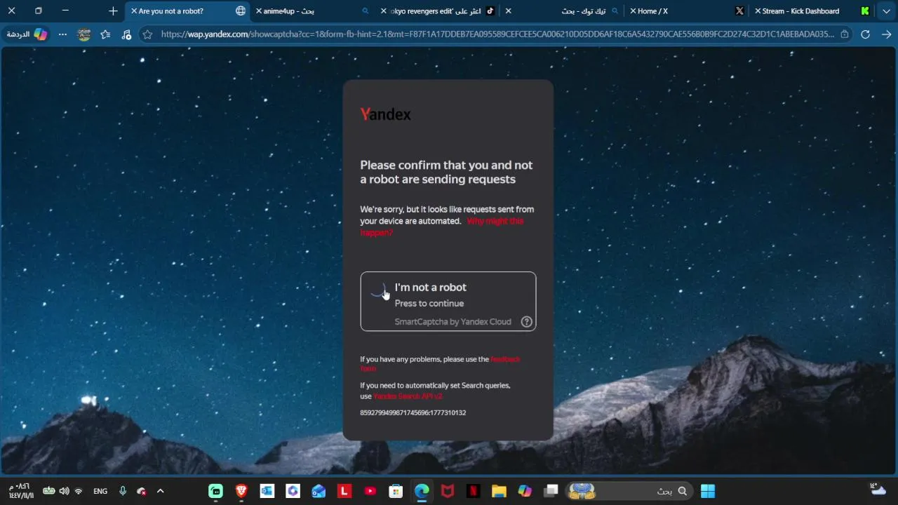Open the browser profile avatar
The image size is (898, 505).
click(84, 34)
